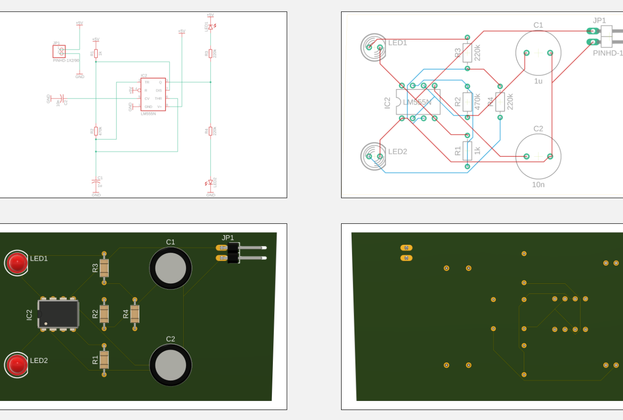Select the JP1 header footprint in board layout
Screen dimensions: 623x420
click(x=605, y=37)
